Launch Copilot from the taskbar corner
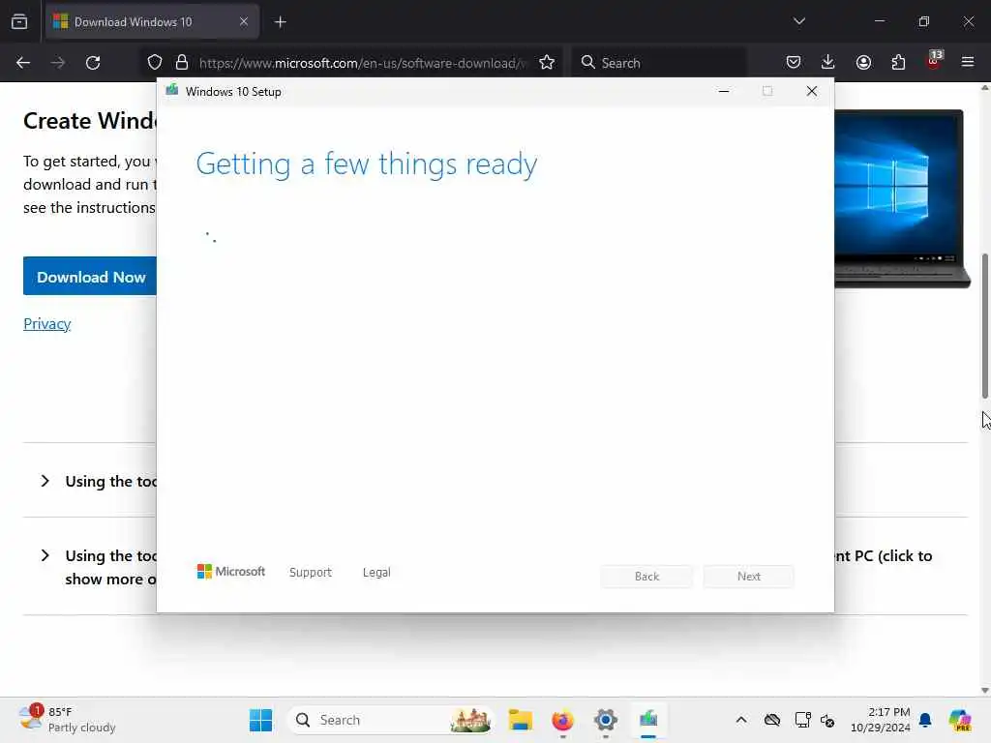 [x=959, y=720]
